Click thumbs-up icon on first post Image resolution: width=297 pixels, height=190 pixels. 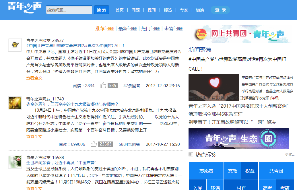click(103, 86)
